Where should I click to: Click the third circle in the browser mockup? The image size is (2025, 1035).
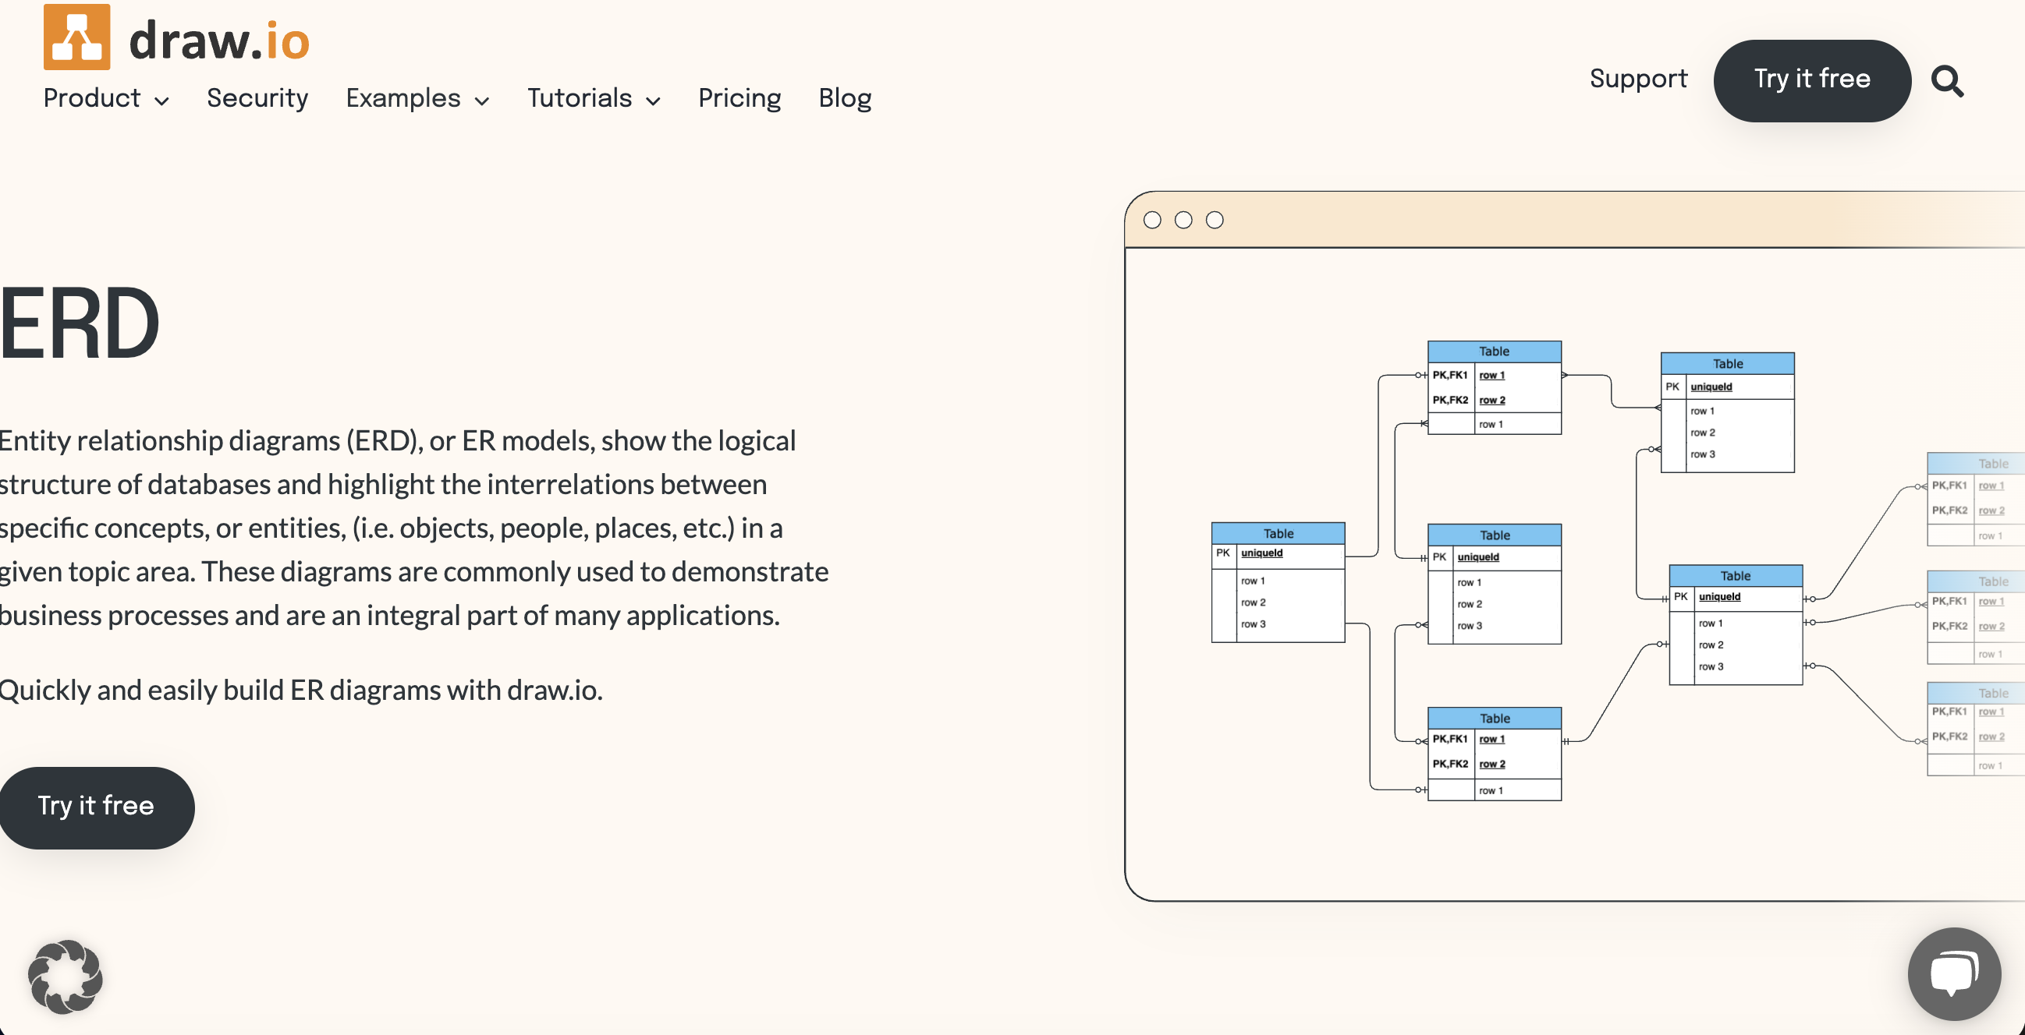point(1214,220)
